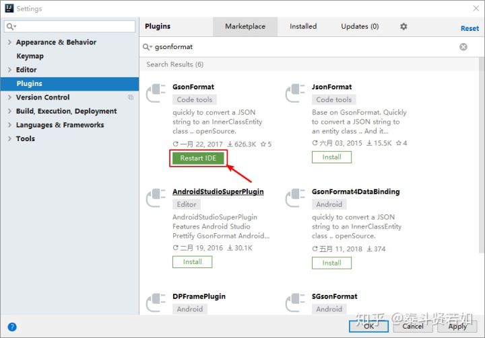Click the Cancel button
This screenshot has width=485, height=338.
[x=413, y=327]
